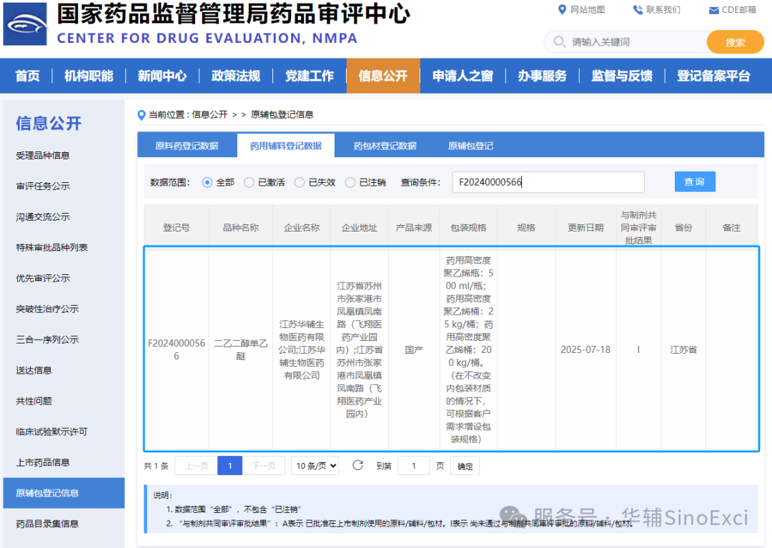Click the 上一页 pagination button

pyautogui.click(x=197, y=466)
